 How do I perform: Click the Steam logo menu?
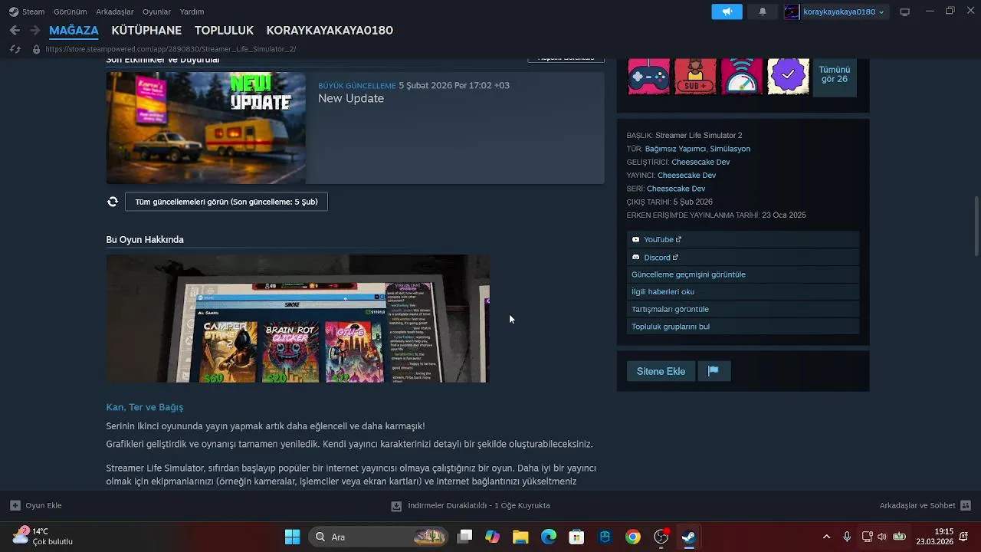[26, 11]
